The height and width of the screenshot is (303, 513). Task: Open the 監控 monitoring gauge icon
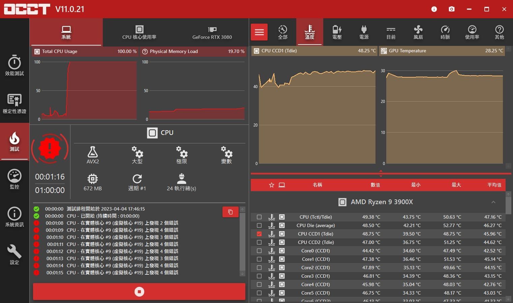(x=14, y=179)
